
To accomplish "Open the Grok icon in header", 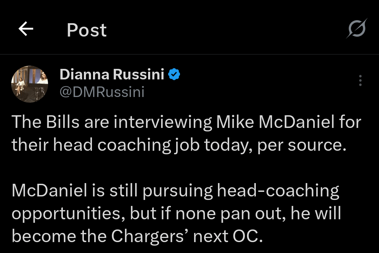I will [356, 28].
